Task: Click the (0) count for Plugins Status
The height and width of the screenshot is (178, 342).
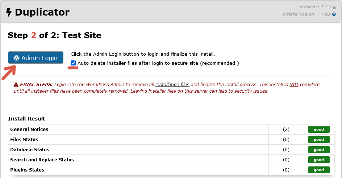Action: [x=286, y=170]
